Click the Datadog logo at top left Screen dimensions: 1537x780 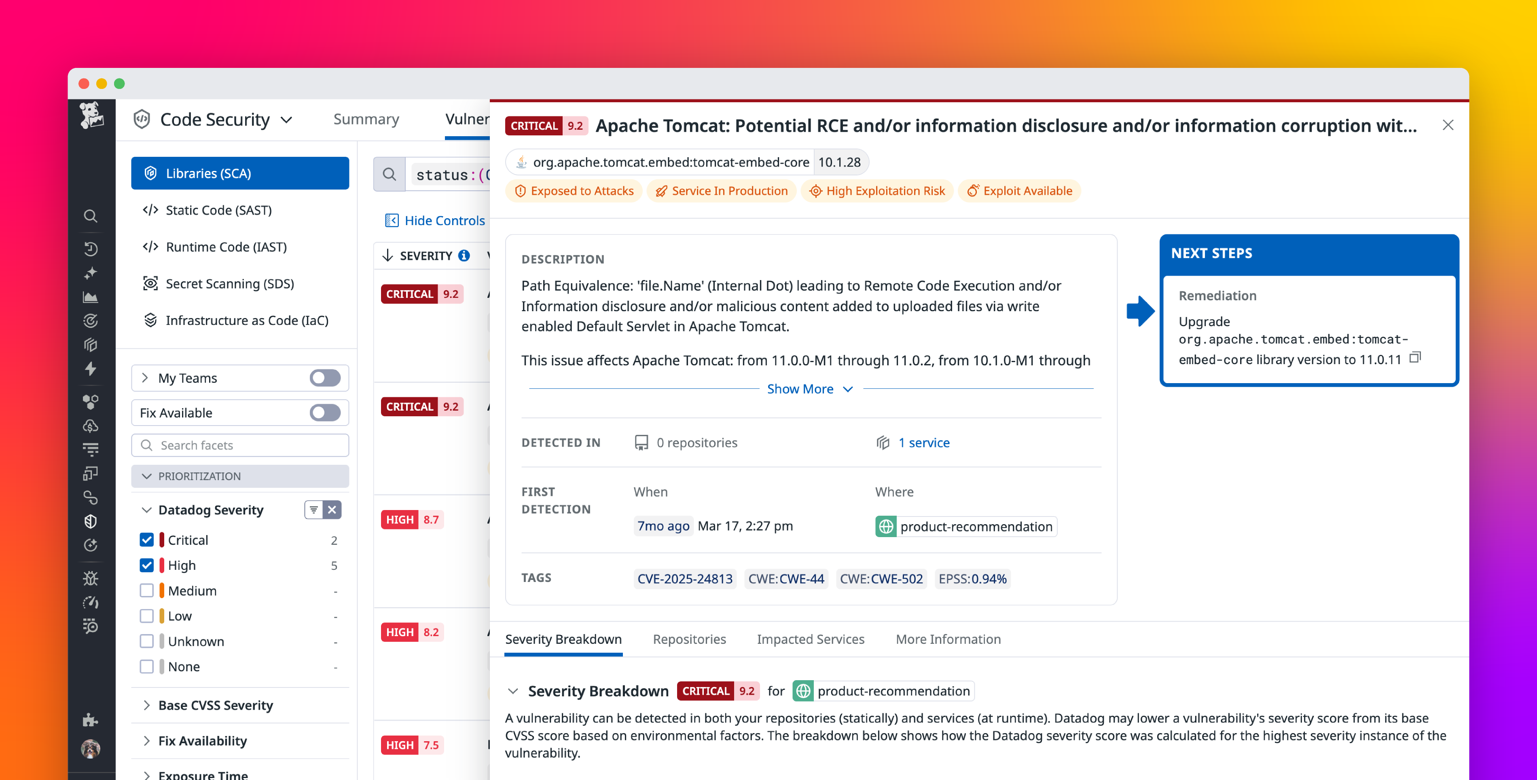point(93,118)
